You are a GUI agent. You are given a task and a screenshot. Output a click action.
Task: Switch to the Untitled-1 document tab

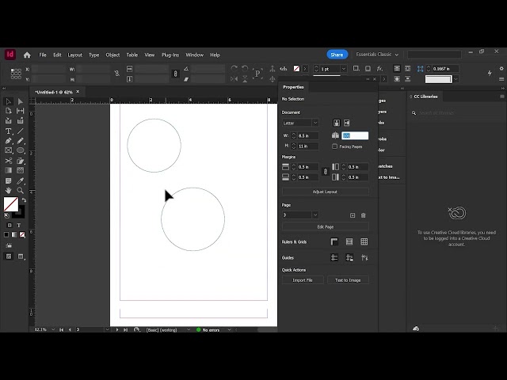coord(54,92)
